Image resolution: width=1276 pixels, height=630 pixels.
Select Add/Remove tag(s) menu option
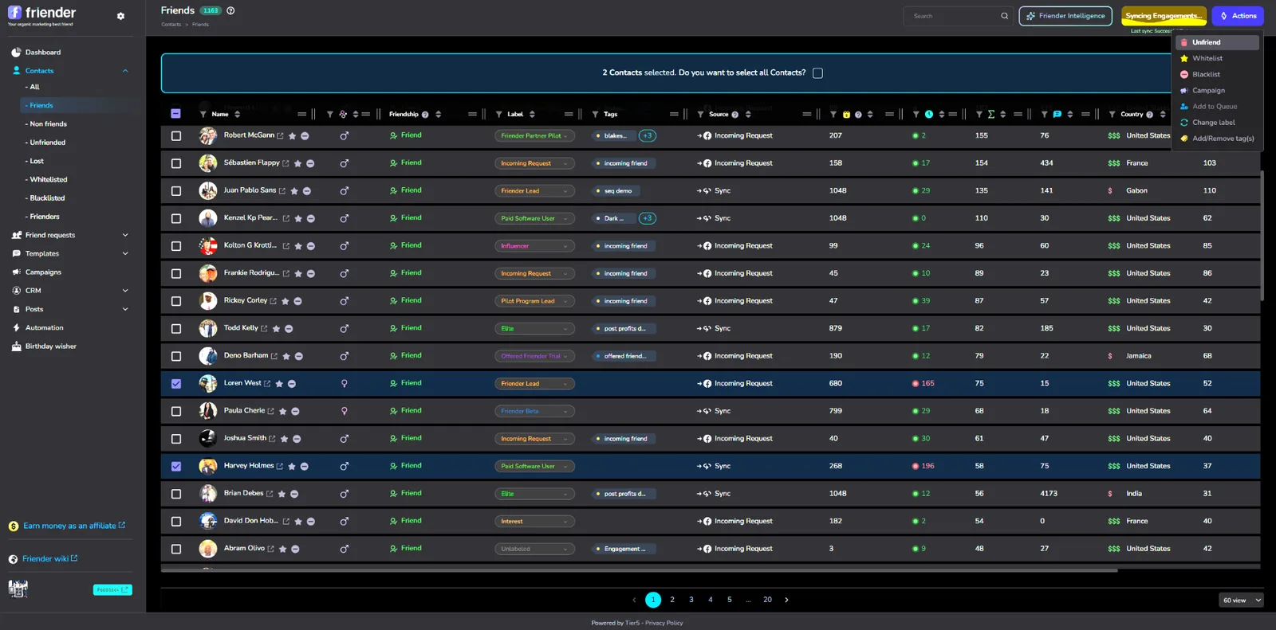click(1217, 139)
